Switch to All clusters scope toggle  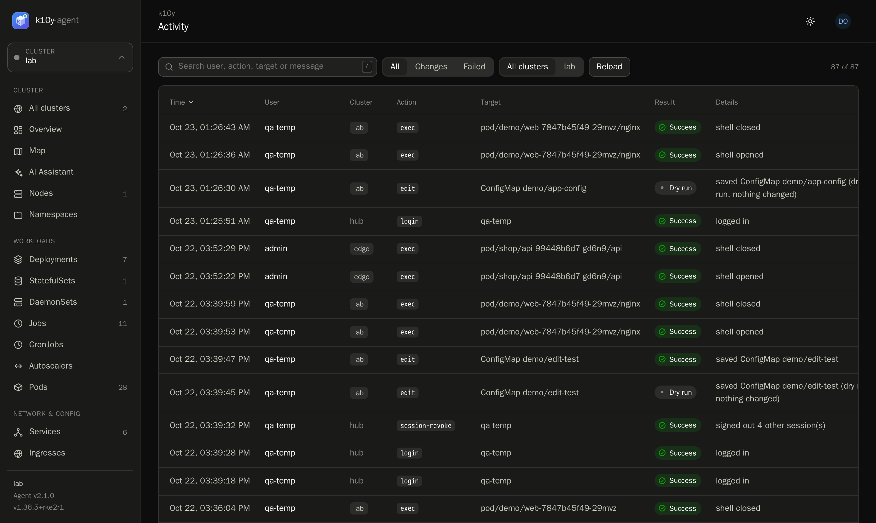tap(527, 67)
